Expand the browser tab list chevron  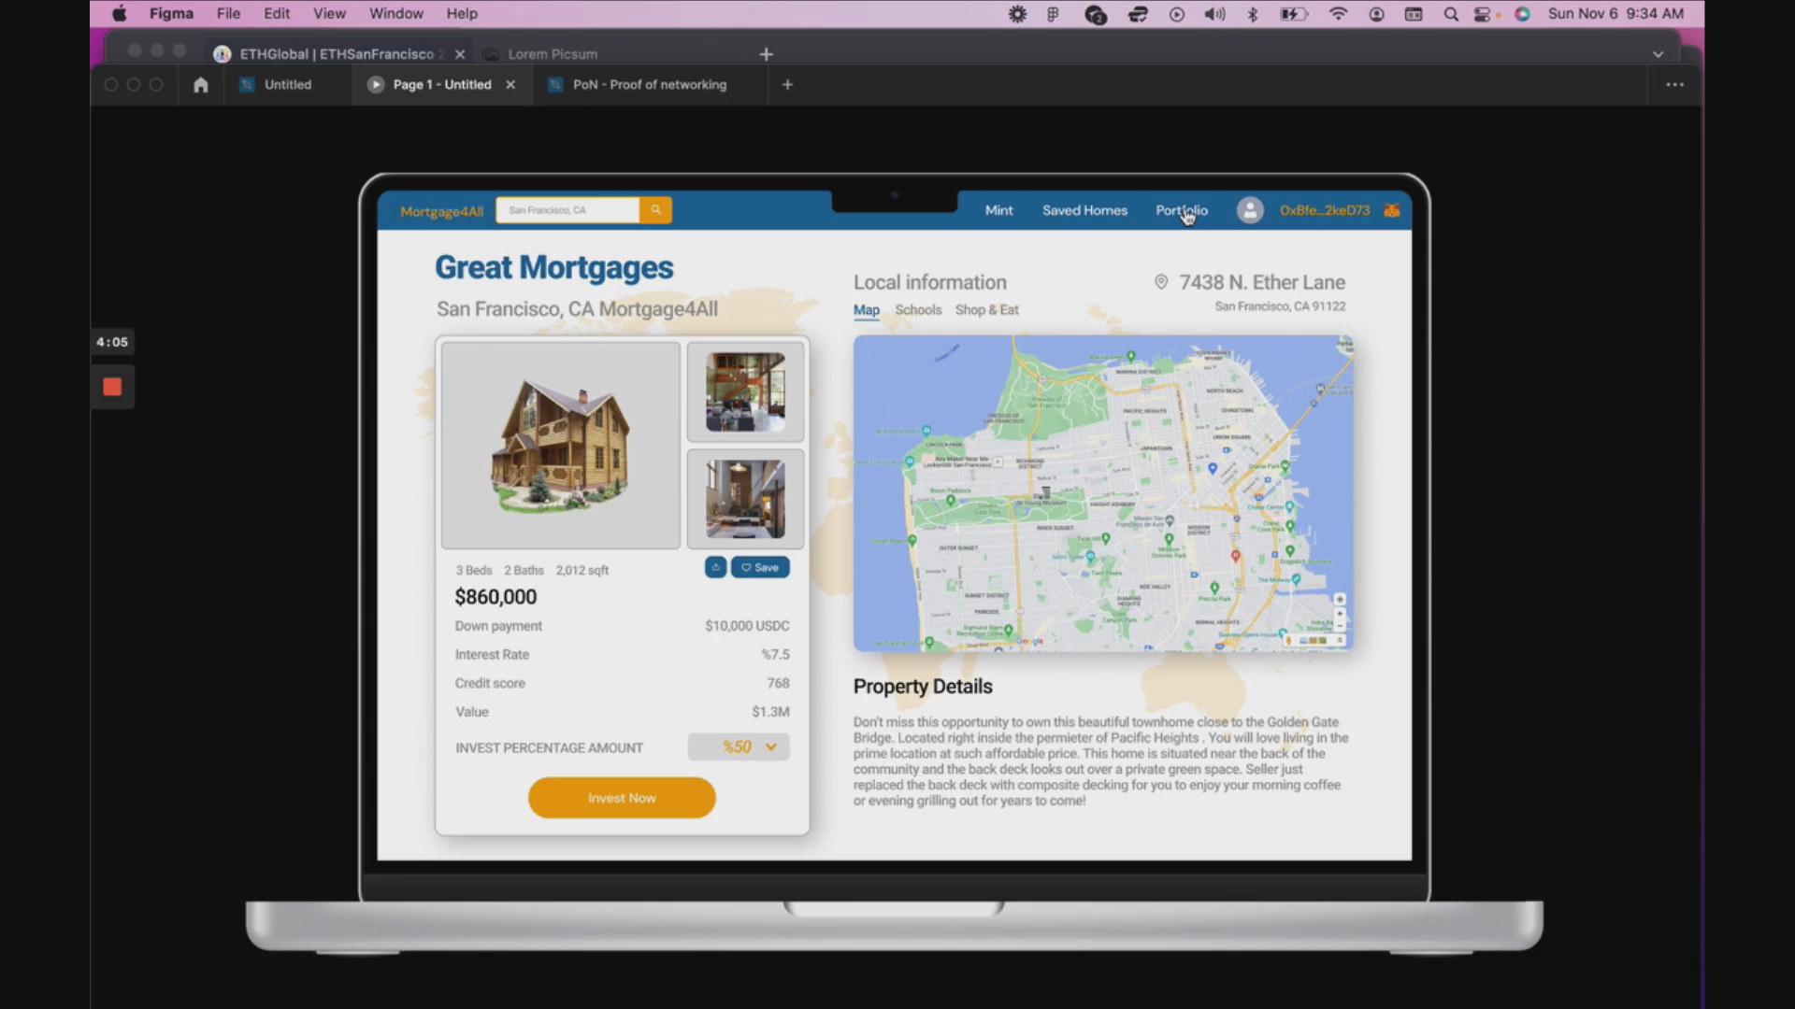click(x=1658, y=54)
